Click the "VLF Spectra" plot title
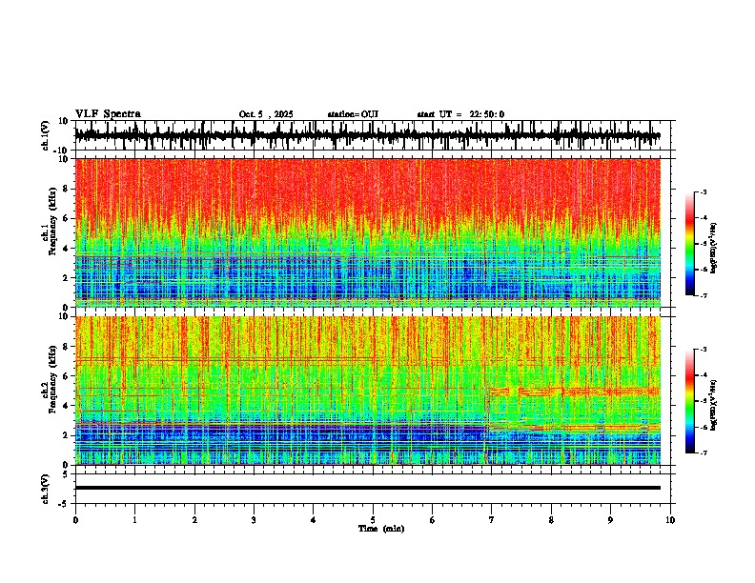755x583 pixels. (108, 114)
